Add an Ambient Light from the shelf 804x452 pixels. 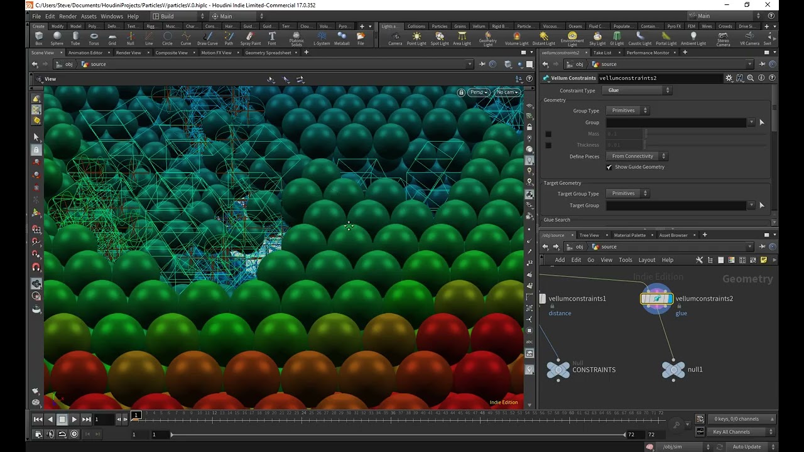[x=693, y=39]
